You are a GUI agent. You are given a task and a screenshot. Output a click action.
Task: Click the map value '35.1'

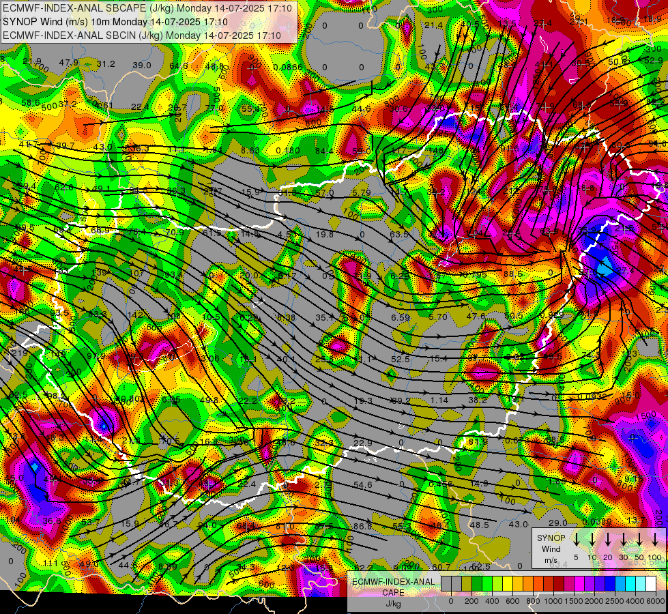(x=324, y=317)
